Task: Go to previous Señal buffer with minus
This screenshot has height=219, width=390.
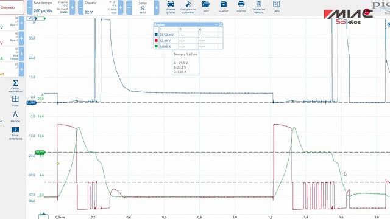Action: tap(129, 7)
